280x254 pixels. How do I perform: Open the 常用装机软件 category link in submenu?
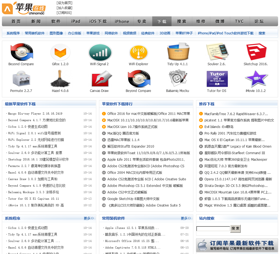(x=35, y=33)
